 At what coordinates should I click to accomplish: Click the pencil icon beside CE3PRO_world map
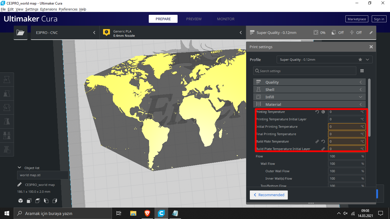[x=19, y=184]
